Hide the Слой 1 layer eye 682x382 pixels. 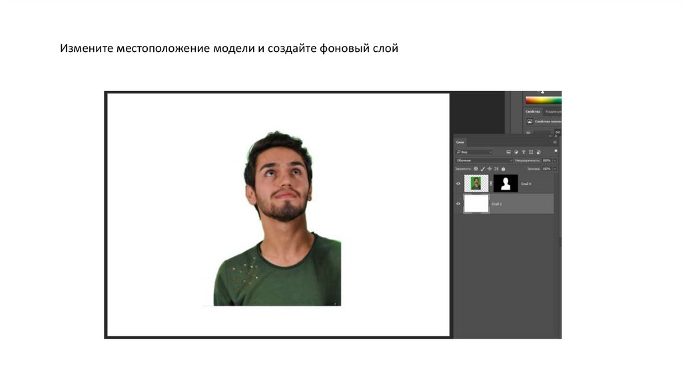tap(458, 204)
